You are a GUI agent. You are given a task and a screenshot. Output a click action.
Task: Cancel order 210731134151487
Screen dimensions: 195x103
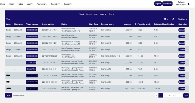(x=182, y=88)
